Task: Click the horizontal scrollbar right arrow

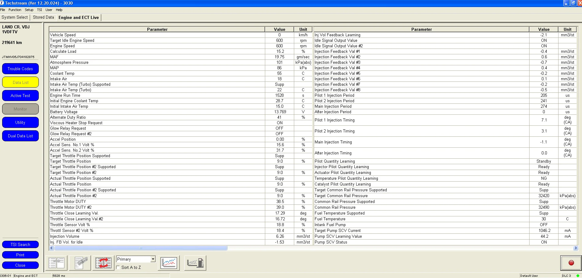Action: click(576, 248)
